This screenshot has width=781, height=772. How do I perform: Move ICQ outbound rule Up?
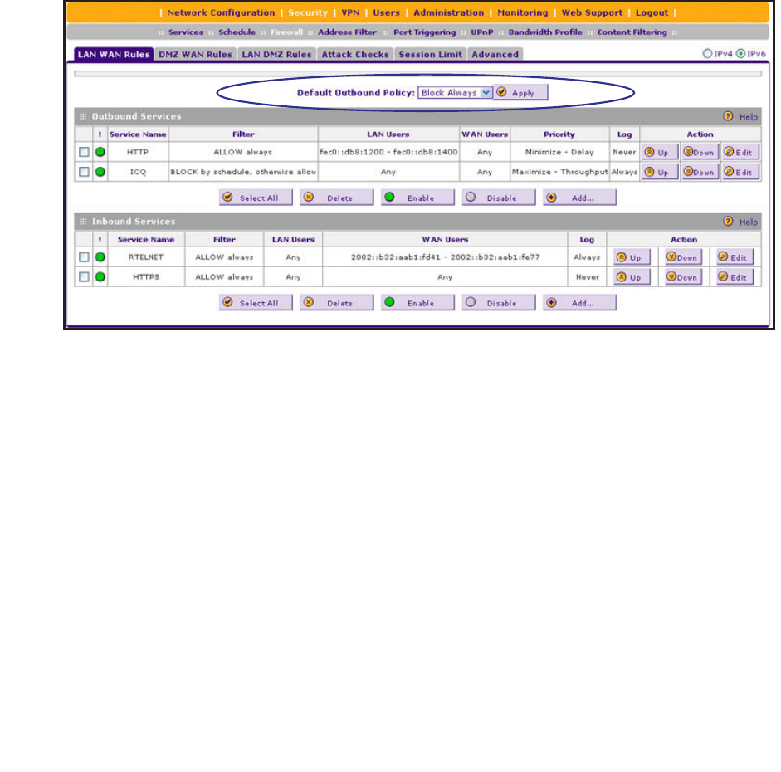(x=660, y=172)
